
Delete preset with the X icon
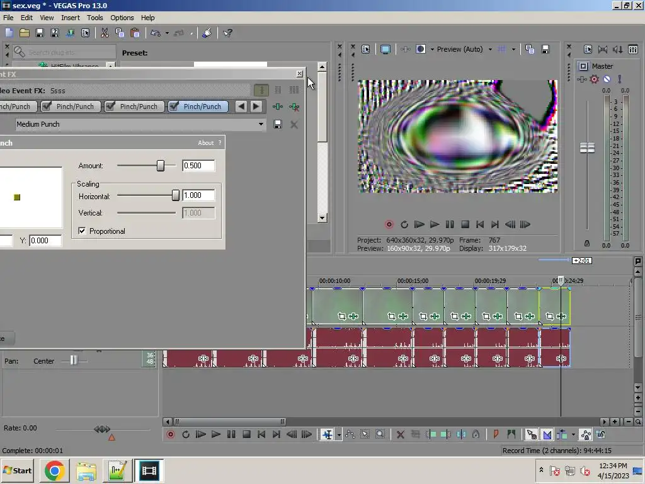pyautogui.click(x=294, y=124)
